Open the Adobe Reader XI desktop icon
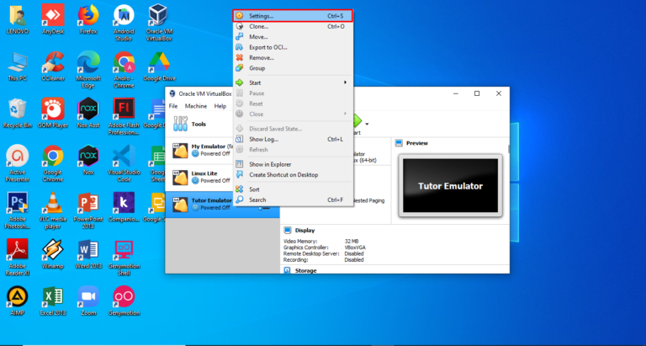 pos(18,258)
